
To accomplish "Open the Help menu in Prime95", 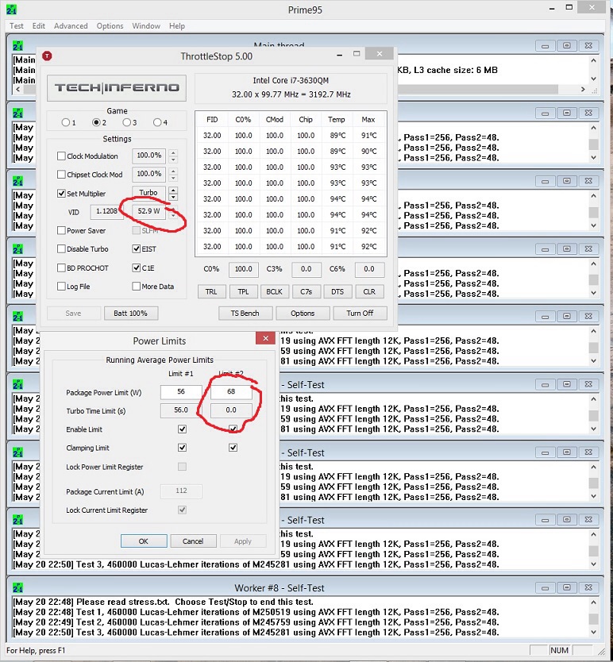I will pos(177,25).
